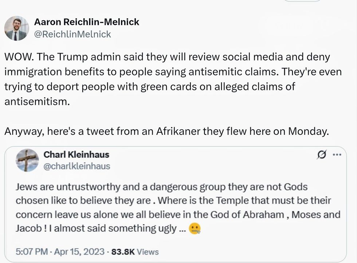Click the Views label beside the count
Viewport: 357px width, 263px height.
click(x=148, y=251)
